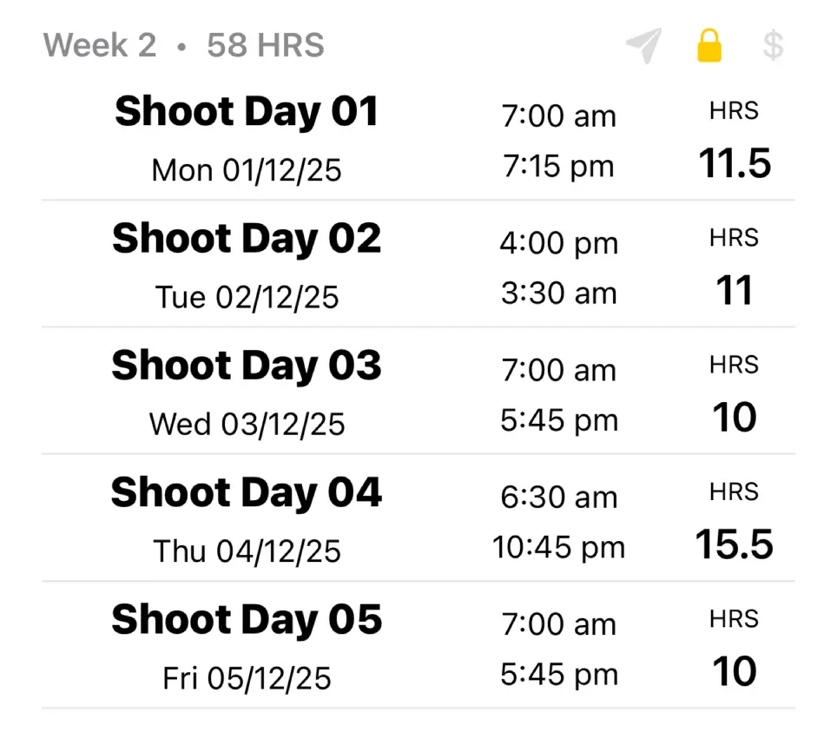Image resolution: width=837 pixels, height=732 pixels.
Task: Open the Shoot Day 01 entry
Action: click(x=247, y=111)
